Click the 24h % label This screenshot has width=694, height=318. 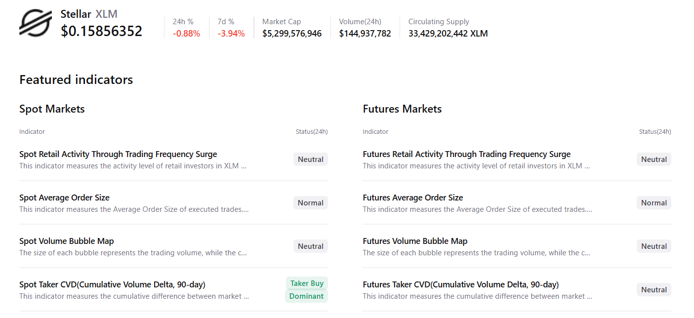tap(183, 22)
